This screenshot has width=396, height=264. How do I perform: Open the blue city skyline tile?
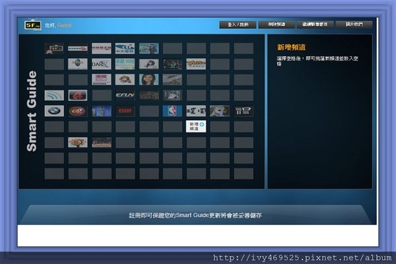[101, 111]
